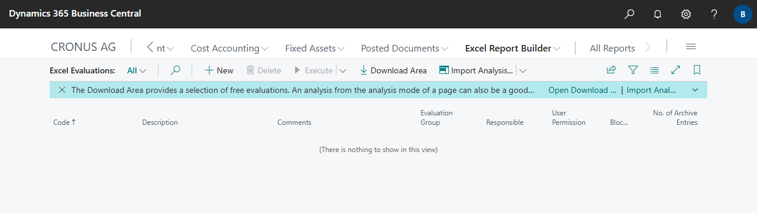Open the Fixed Assets menu
Screen dimensions: 757x213
point(315,48)
